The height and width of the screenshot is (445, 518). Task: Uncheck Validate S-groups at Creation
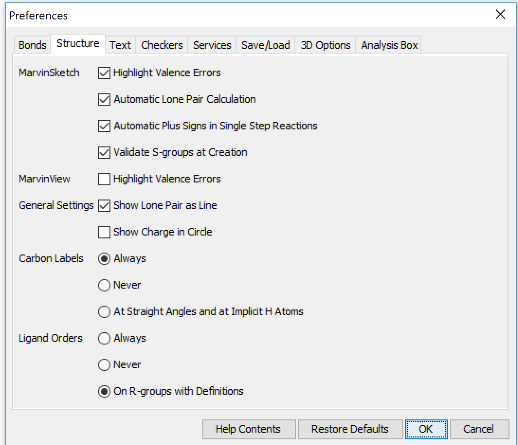tap(104, 153)
